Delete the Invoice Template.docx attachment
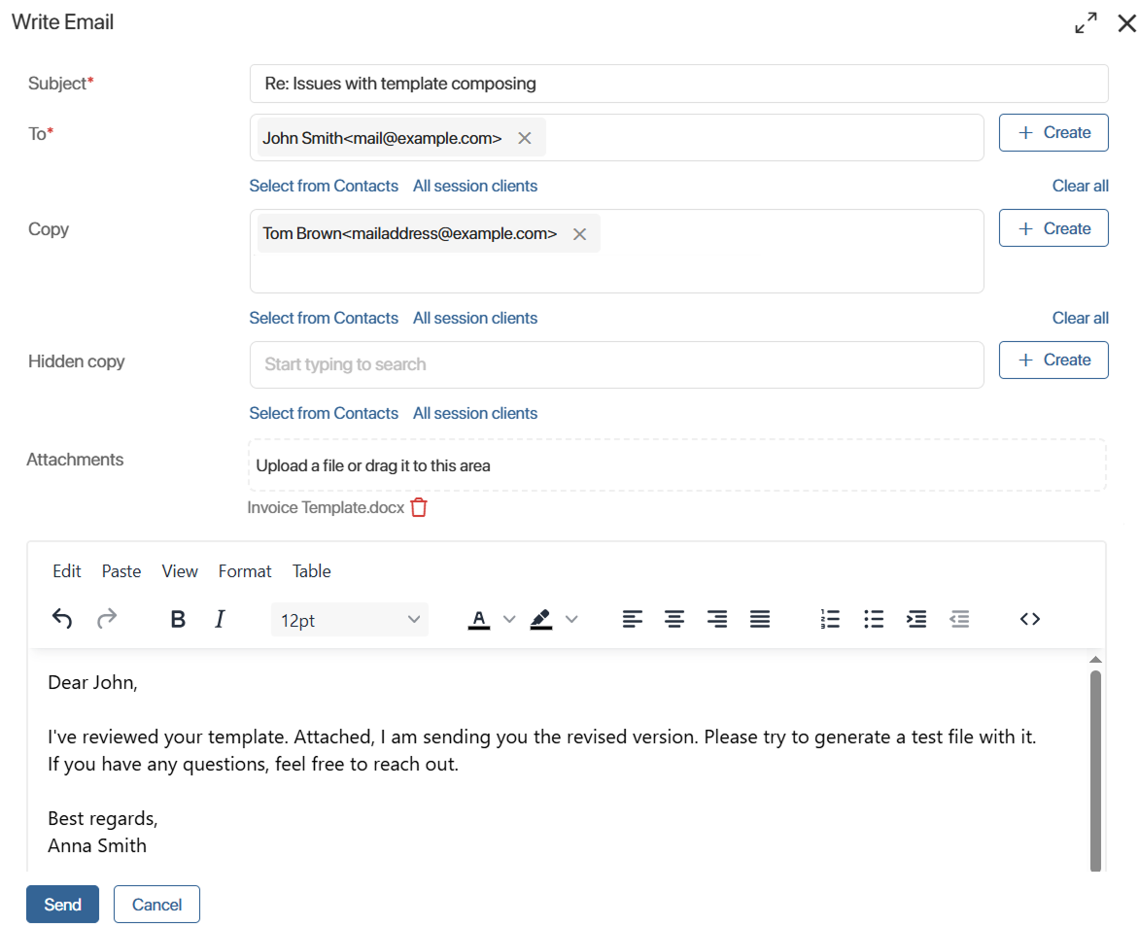Image resolution: width=1139 pixels, height=926 pixels. coord(419,507)
